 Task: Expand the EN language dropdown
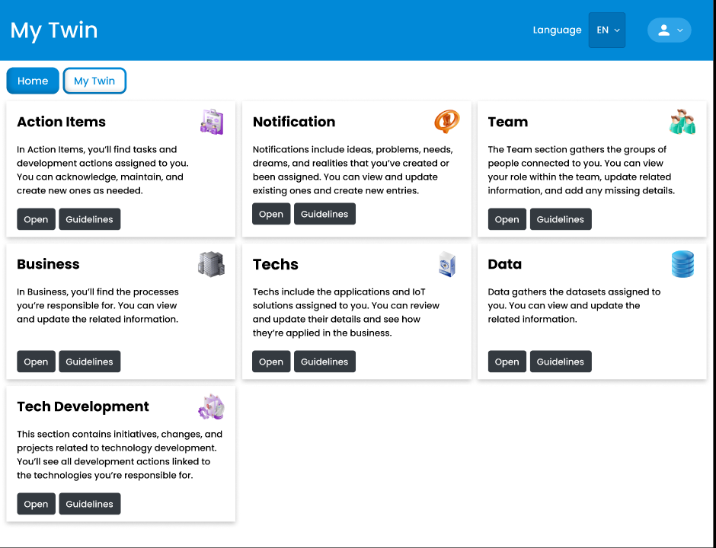click(x=607, y=30)
